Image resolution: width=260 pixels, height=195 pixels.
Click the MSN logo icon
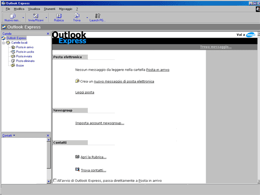(x=251, y=35)
